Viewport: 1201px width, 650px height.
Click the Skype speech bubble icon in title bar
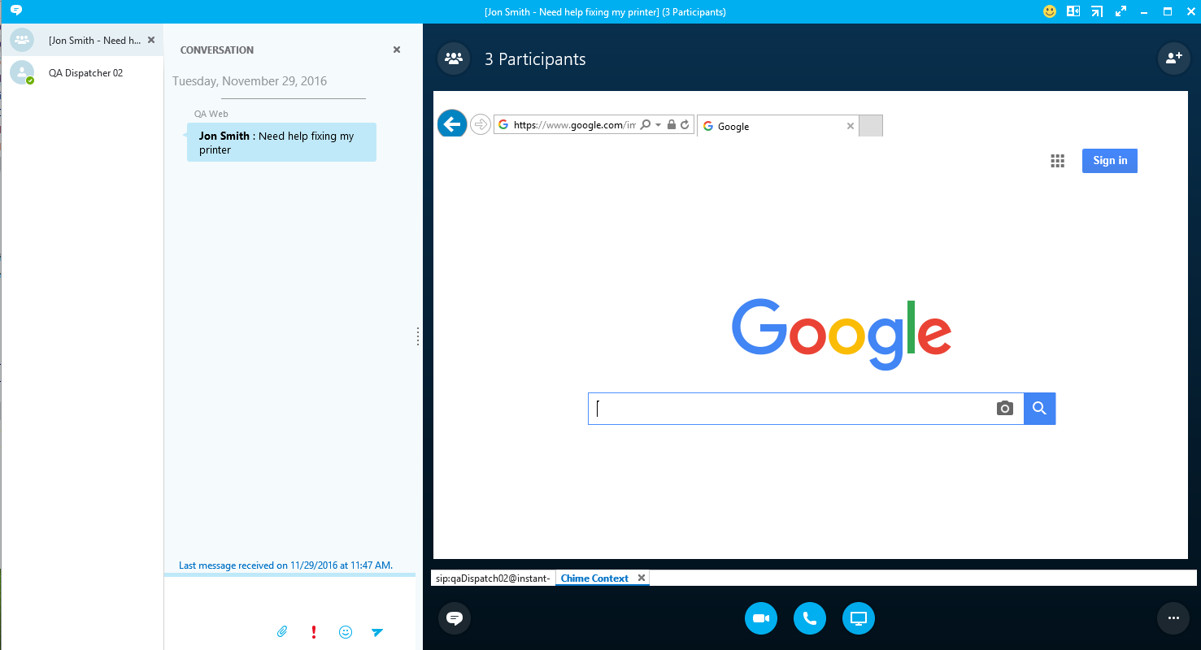point(15,11)
